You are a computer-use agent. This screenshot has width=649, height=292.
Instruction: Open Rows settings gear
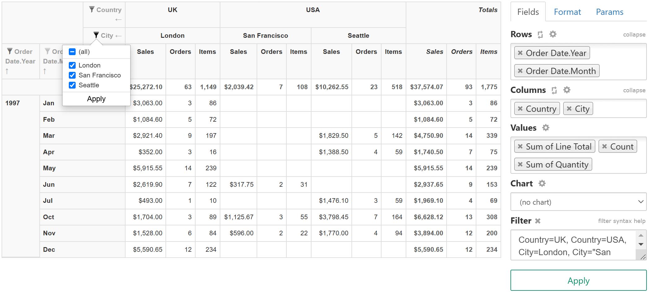coord(553,34)
